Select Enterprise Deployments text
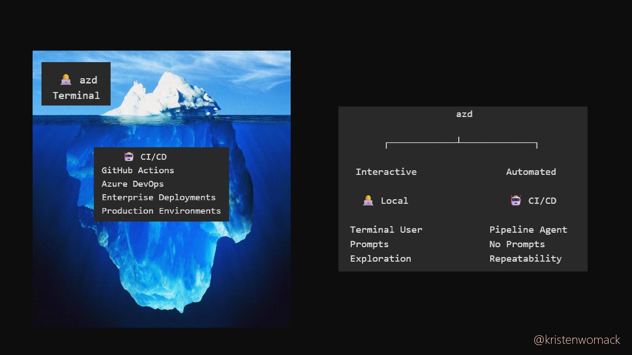Screen dimensions: 632x355 [158, 197]
